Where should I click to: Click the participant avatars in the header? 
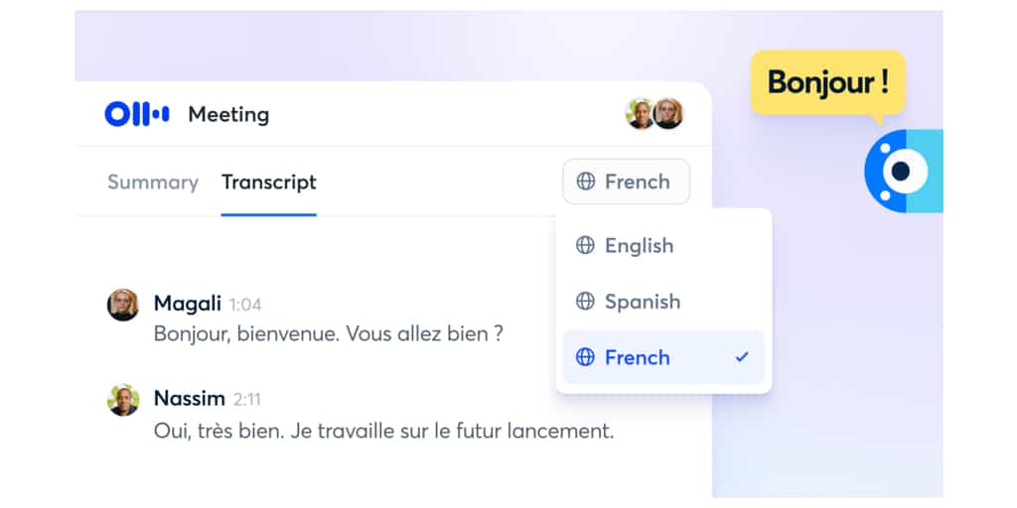click(x=654, y=114)
